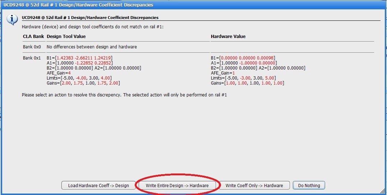Click 'Please select an action' instruction text
Viewport: 387px width, 195px height.
(x=124, y=95)
